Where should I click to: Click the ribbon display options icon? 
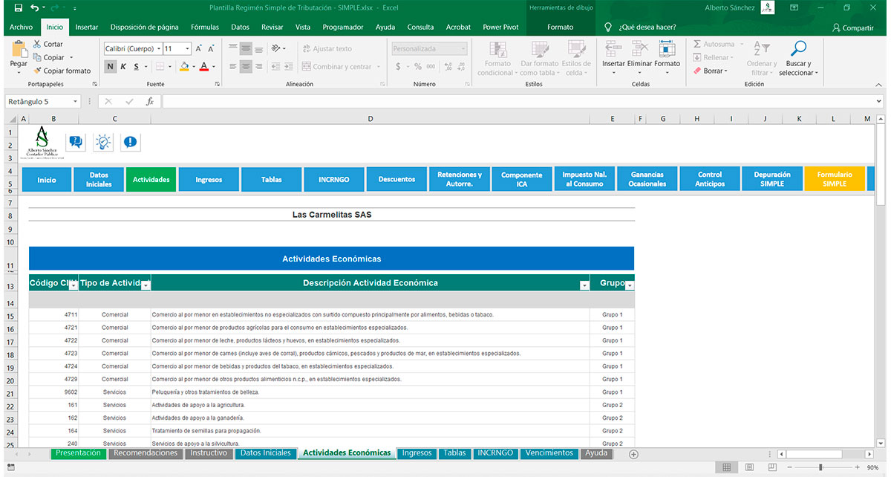[794, 8]
